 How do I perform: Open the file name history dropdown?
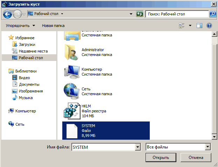pyautogui.click(x=138, y=147)
